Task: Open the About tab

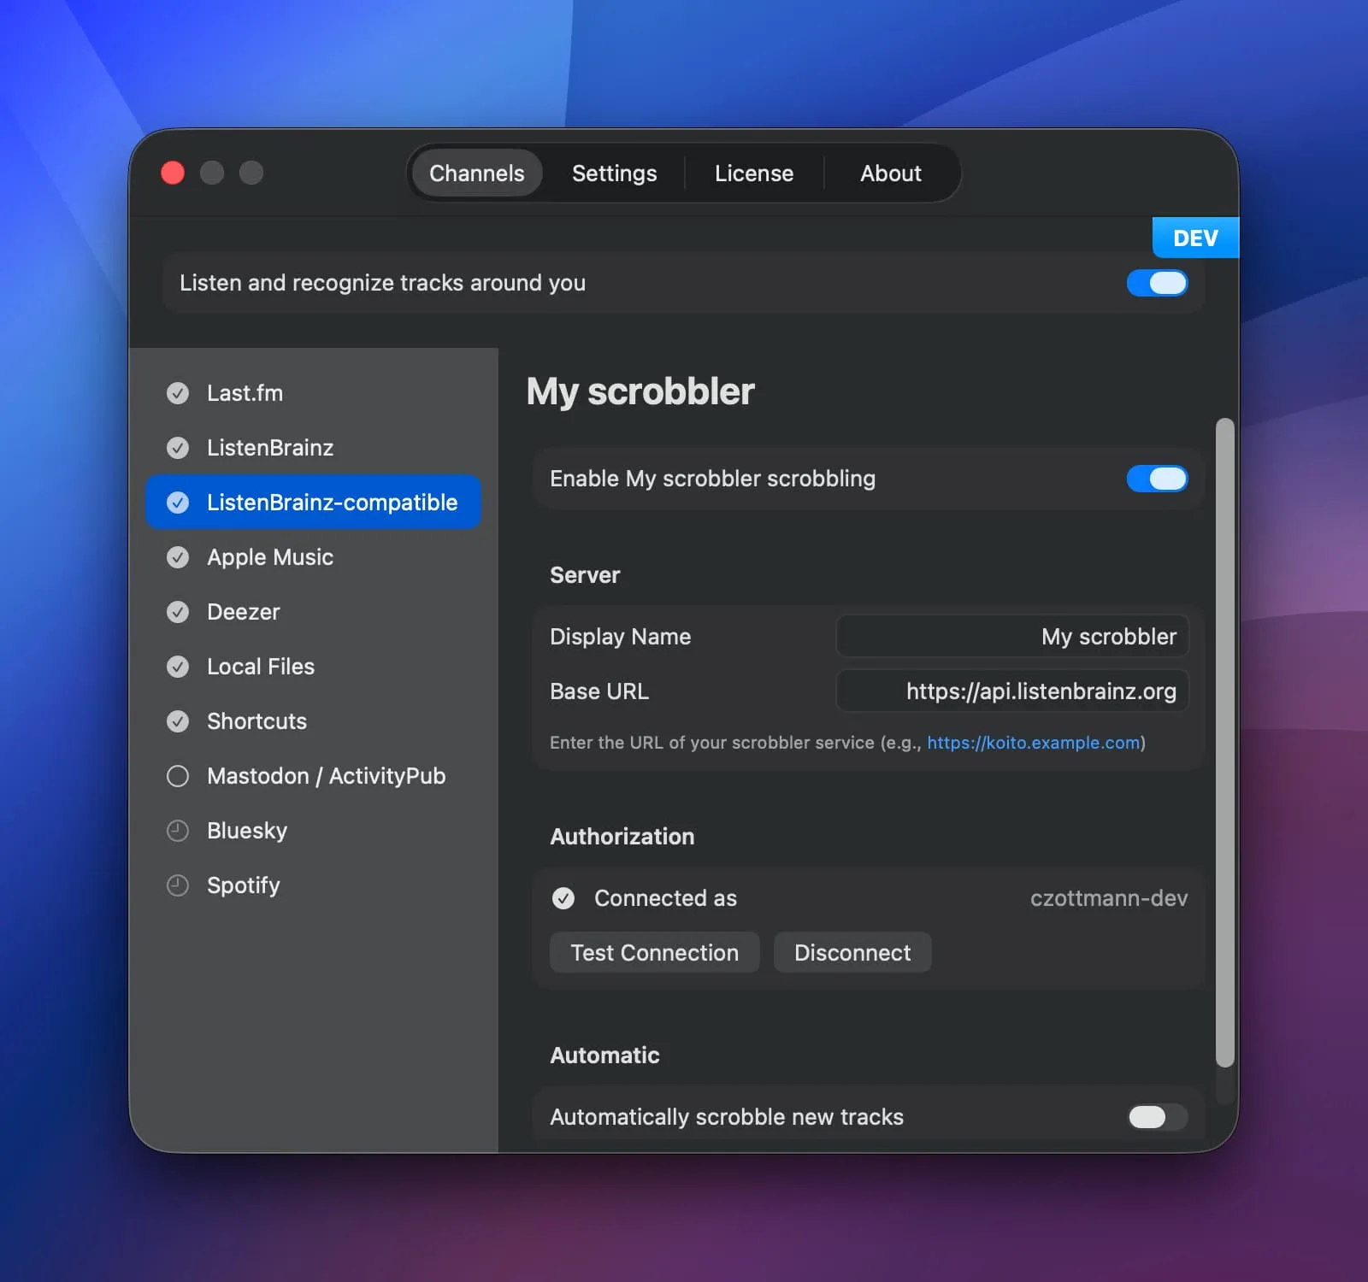Action: 890,173
